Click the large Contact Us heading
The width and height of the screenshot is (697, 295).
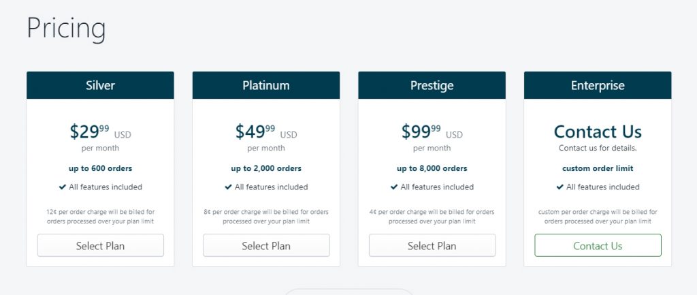coord(598,131)
